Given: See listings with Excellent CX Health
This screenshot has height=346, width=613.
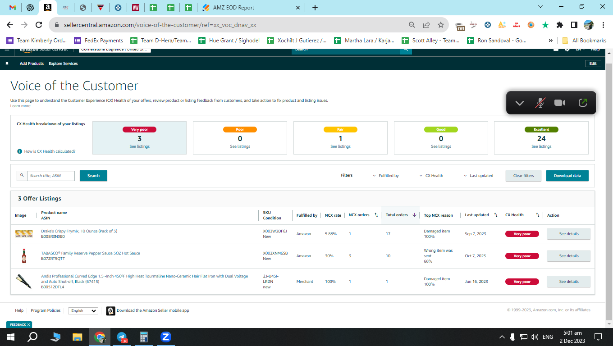Looking at the screenshot, I should coord(541,146).
